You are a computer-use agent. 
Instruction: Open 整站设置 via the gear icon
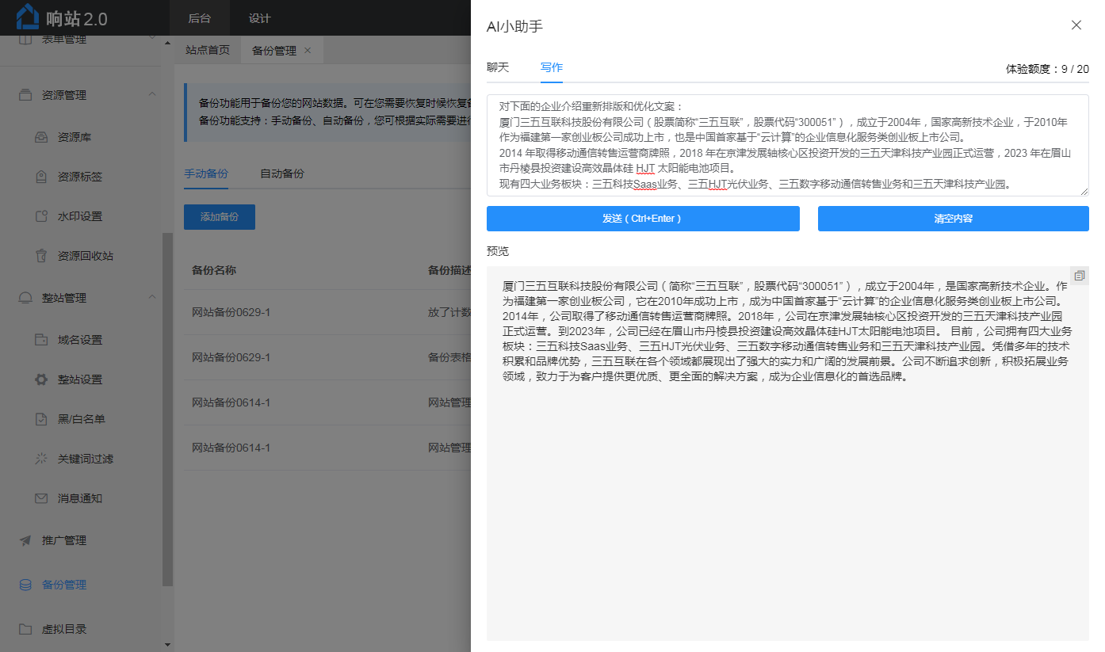click(41, 379)
